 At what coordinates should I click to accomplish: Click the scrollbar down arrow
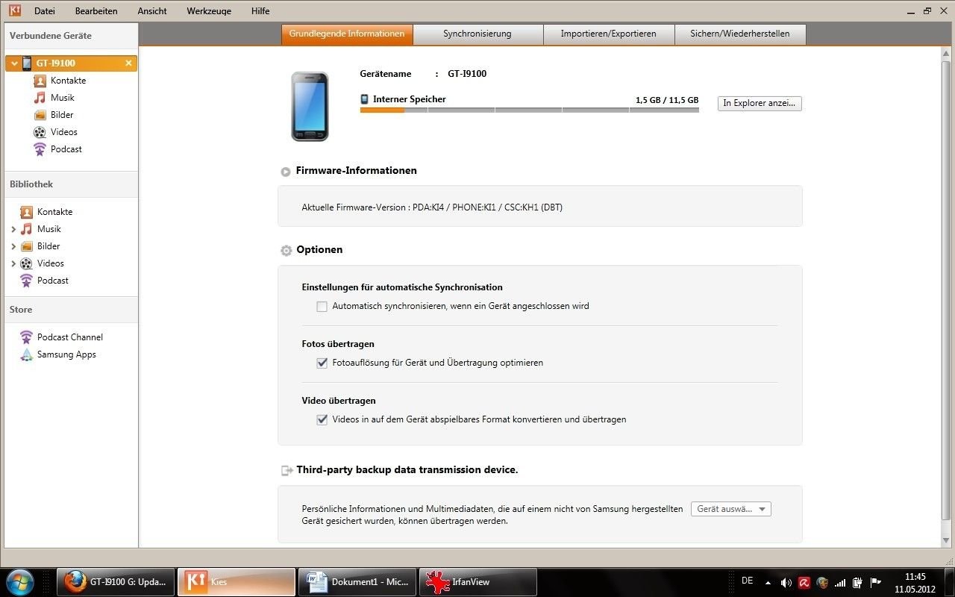(946, 540)
